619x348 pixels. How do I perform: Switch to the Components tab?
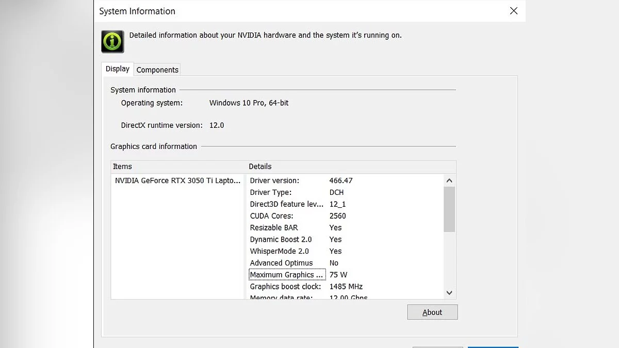click(157, 70)
